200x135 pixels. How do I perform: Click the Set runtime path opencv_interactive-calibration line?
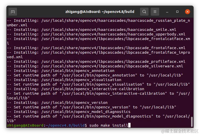(x=98, y=96)
